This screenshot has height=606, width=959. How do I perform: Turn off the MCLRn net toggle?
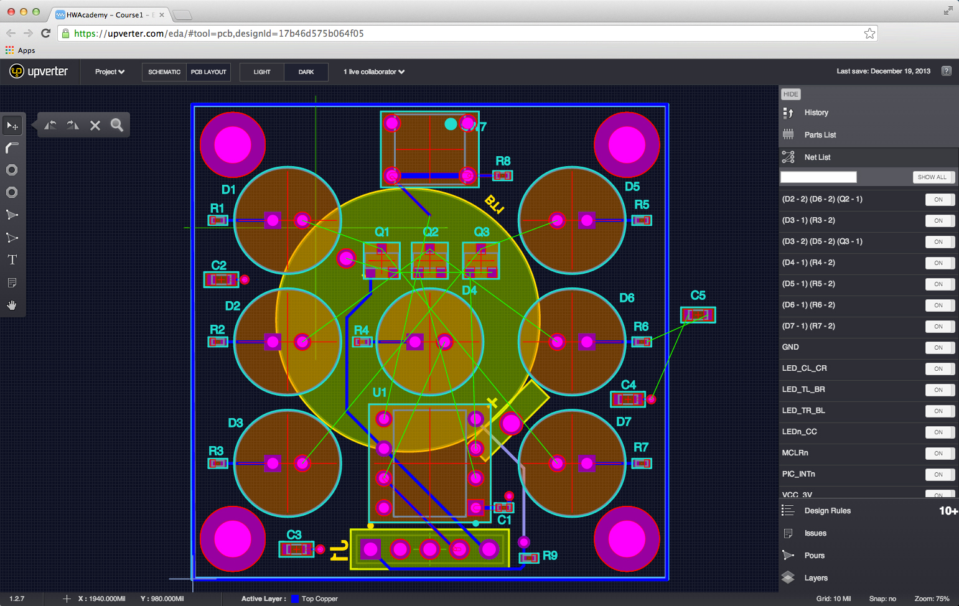(939, 454)
